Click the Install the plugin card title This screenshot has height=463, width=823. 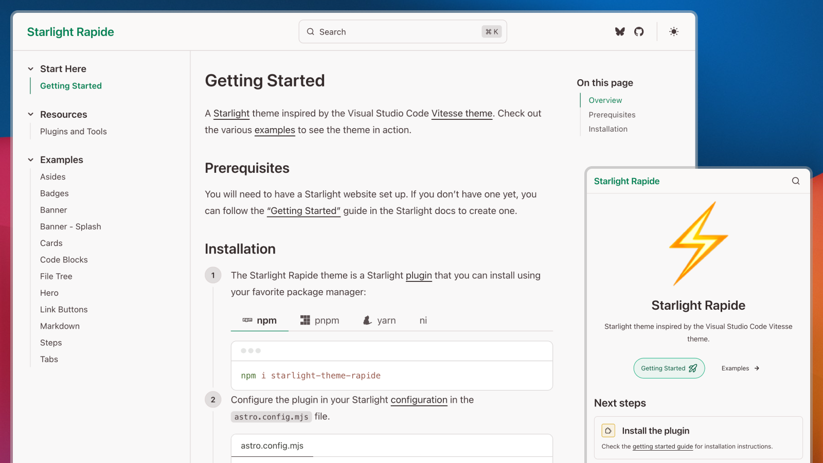(x=656, y=431)
